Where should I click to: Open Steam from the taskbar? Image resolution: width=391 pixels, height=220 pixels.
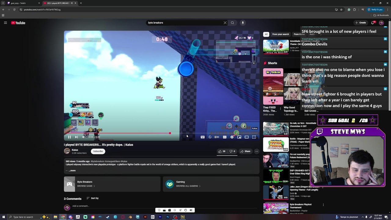click(108, 217)
